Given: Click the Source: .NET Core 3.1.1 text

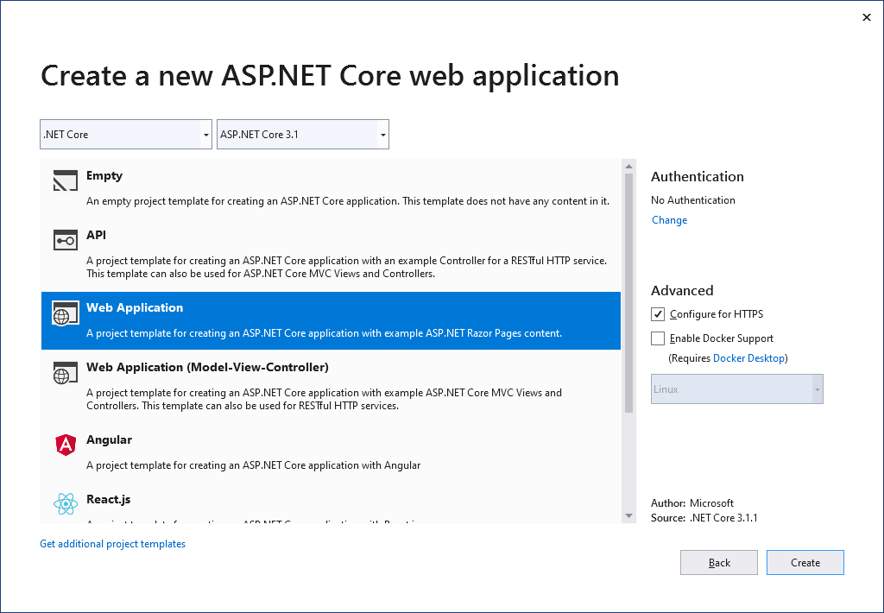Looking at the screenshot, I should tap(704, 518).
